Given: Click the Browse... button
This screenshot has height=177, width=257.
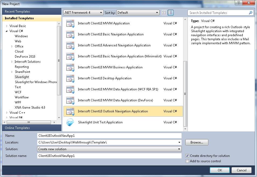Looking at the screenshot, I should click(x=197, y=142).
